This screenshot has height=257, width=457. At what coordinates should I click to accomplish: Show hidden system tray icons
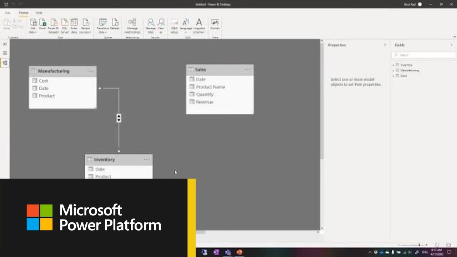370,252
